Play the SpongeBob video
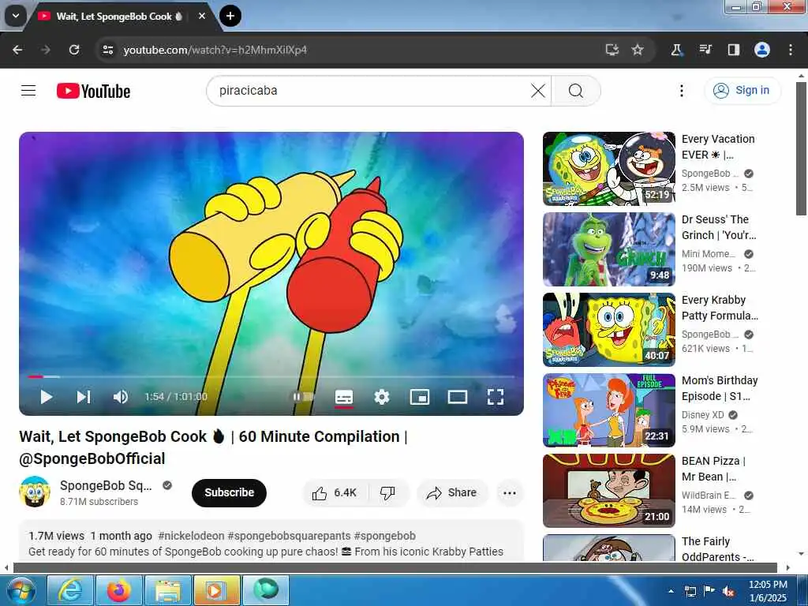The height and width of the screenshot is (606, 808). [x=47, y=397]
